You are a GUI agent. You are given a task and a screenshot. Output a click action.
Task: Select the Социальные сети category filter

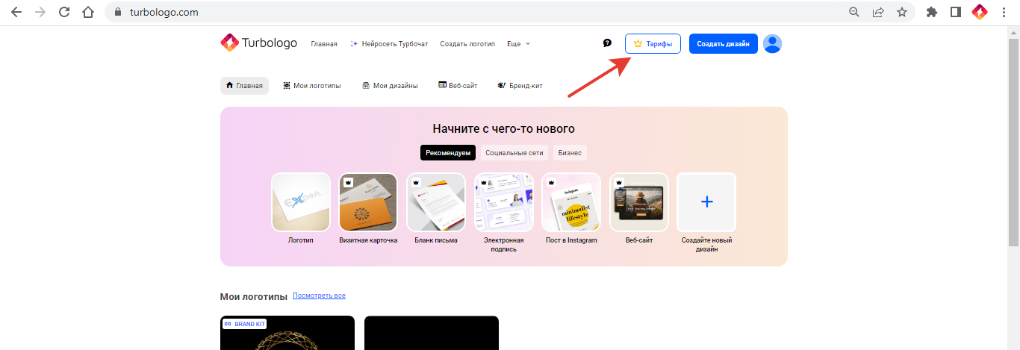coord(514,153)
